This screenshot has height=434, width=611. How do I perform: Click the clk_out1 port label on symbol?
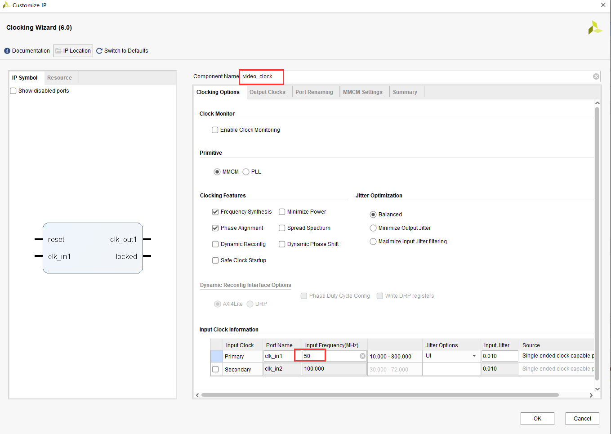pyautogui.click(x=123, y=240)
